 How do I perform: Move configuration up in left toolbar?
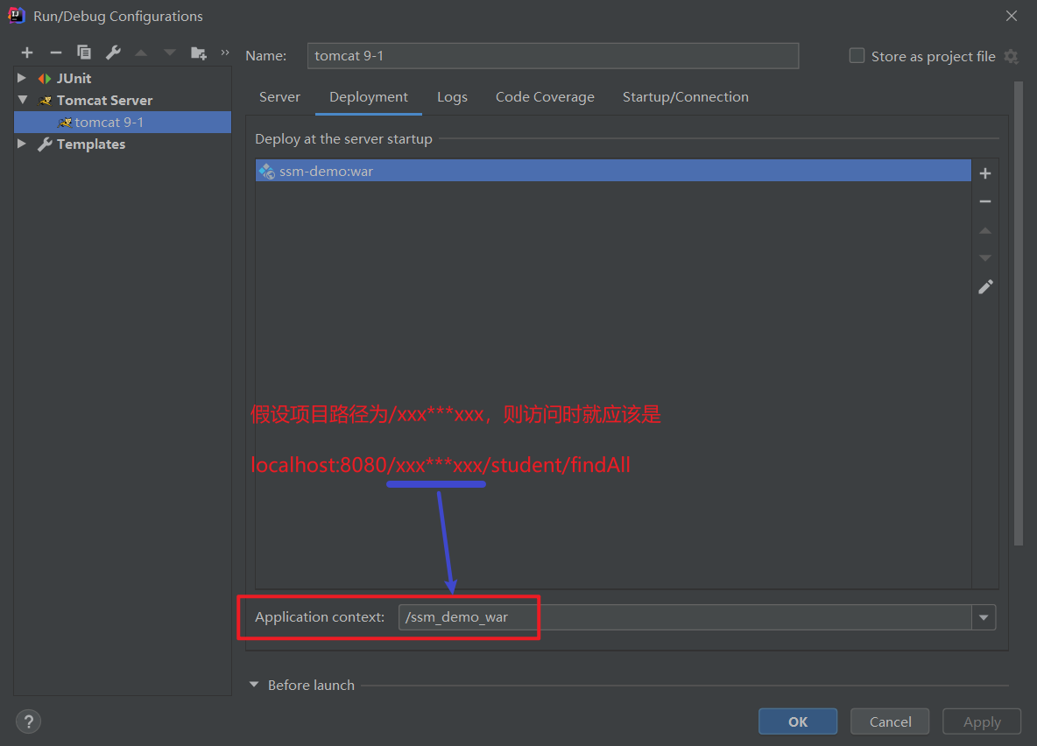(x=141, y=53)
